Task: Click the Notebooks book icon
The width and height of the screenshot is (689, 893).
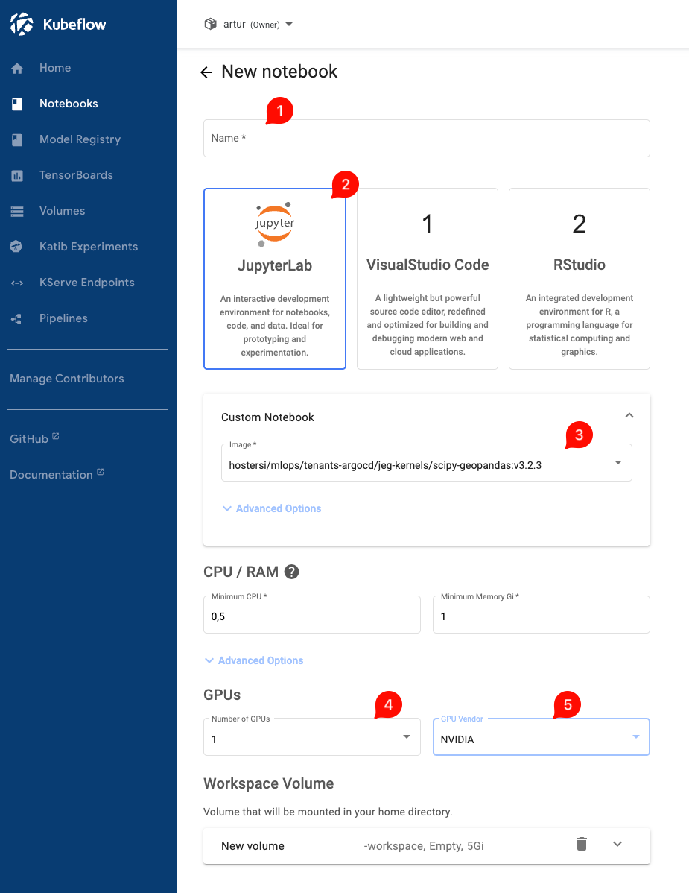Action: pyautogui.click(x=17, y=104)
